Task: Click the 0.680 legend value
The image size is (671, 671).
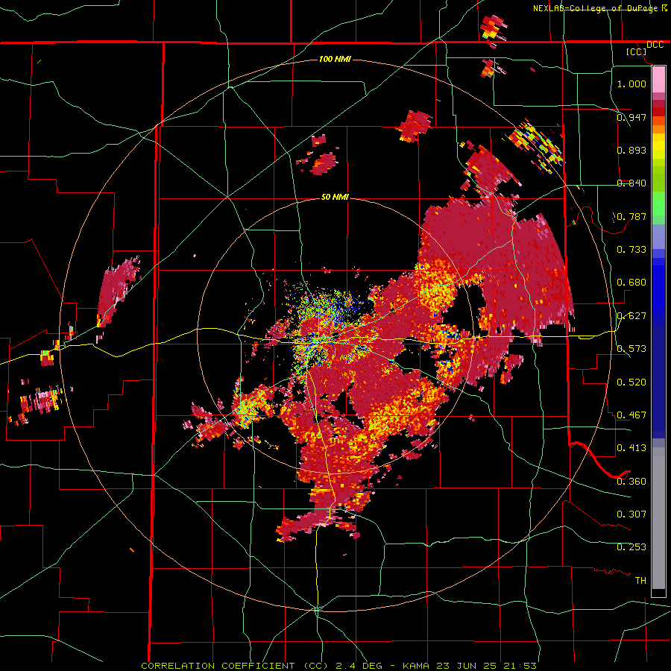Action: point(631,283)
